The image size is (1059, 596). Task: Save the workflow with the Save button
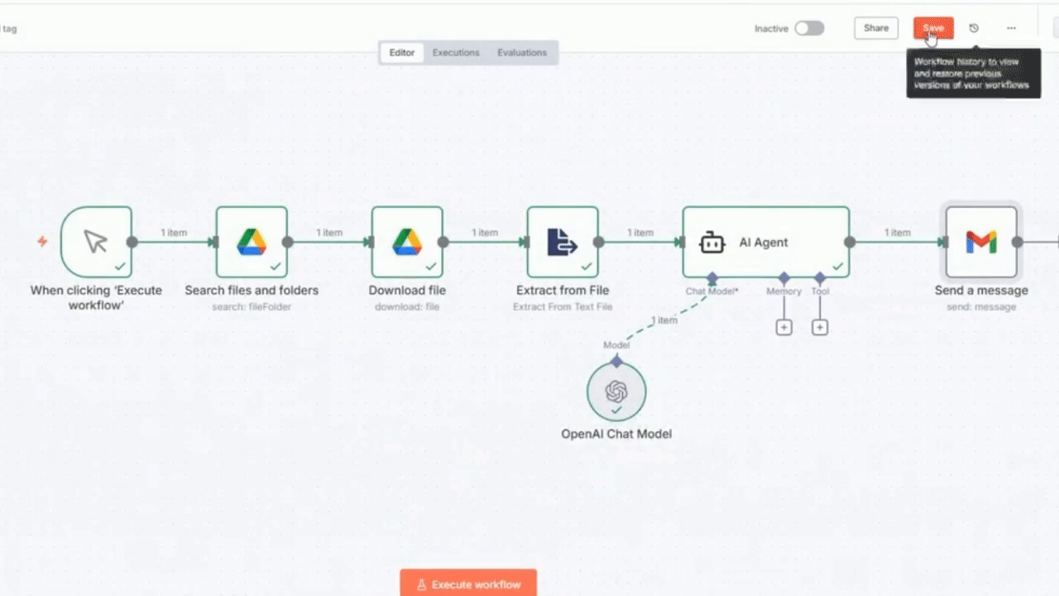point(933,28)
